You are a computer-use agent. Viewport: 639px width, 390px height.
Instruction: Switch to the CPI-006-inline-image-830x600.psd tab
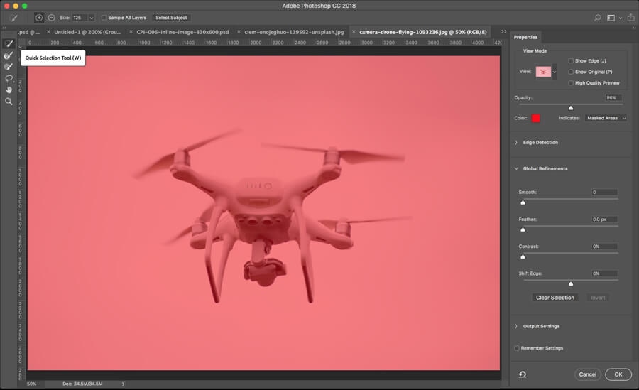pos(182,32)
